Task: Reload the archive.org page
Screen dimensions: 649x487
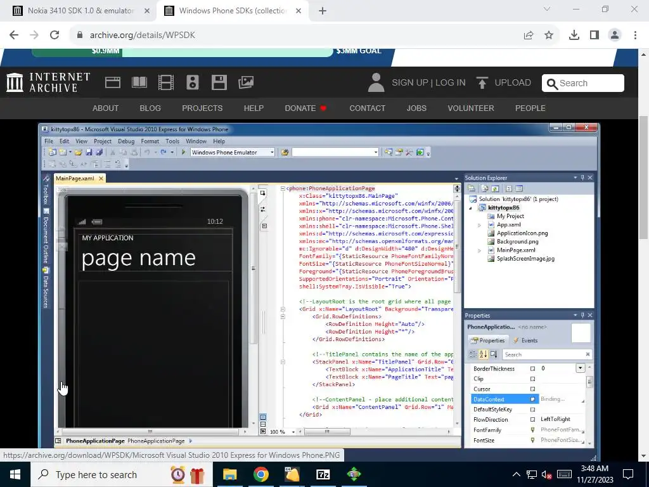Action: (55, 35)
